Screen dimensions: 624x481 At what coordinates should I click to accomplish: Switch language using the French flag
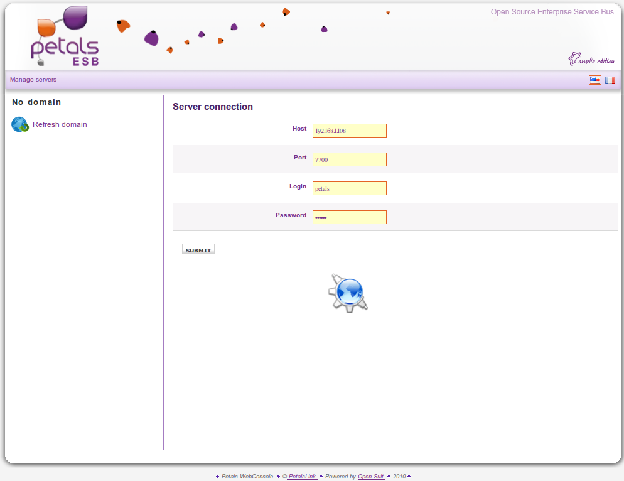pyautogui.click(x=610, y=80)
